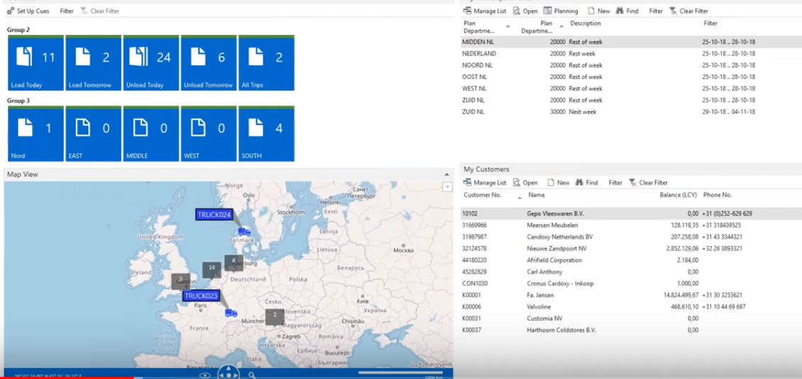Clear Filter in My Customers panel
This screenshot has height=379, width=802.
(x=648, y=182)
